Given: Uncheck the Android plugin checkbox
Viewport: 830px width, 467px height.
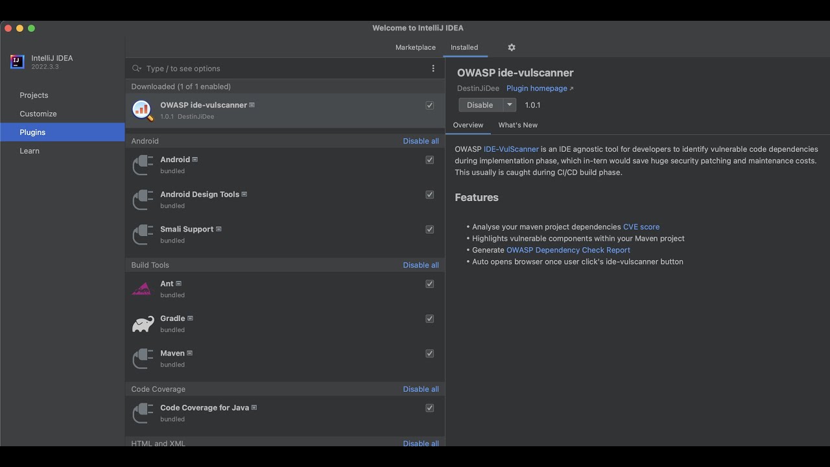Looking at the screenshot, I should coord(429,160).
